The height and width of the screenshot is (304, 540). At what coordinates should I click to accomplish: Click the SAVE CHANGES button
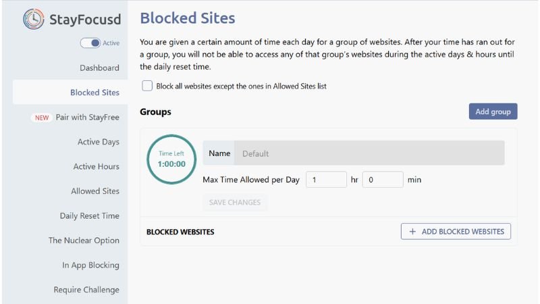pyautogui.click(x=234, y=202)
